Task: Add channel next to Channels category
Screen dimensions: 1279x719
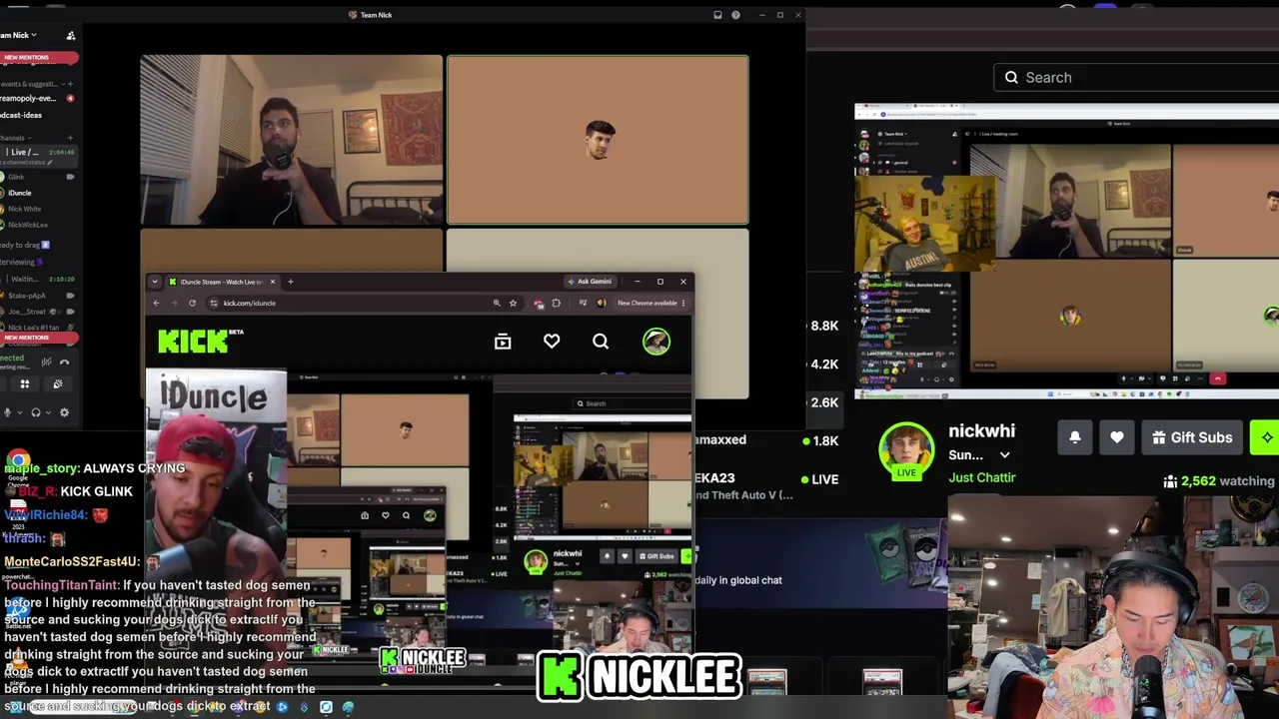Action: (70, 138)
